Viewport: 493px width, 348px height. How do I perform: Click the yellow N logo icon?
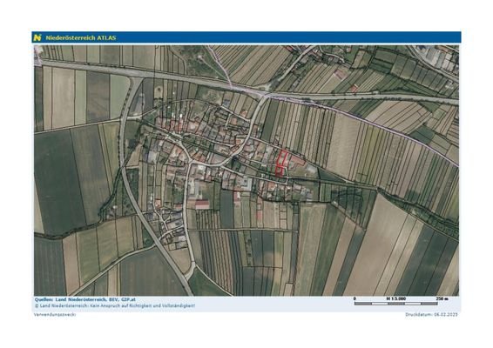[37, 37]
